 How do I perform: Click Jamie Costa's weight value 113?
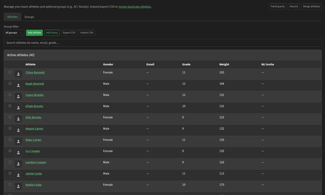pos(222,173)
